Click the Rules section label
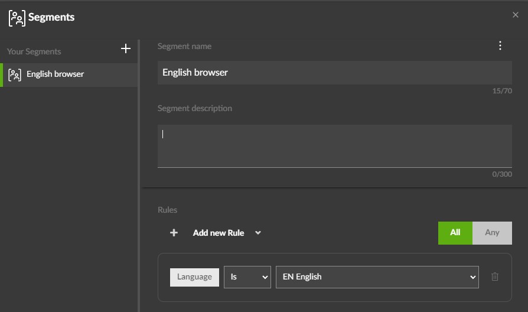This screenshot has width=528, height=312. pyautogui.click(x=167, y=210)
